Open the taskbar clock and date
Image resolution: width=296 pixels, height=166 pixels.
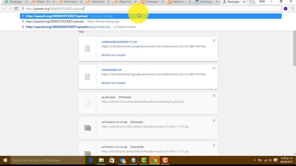pyautogui.click(x=286, y=160)
